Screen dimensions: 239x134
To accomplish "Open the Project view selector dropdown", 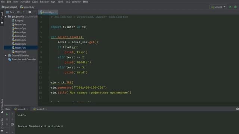I will (x=10, y=12).
